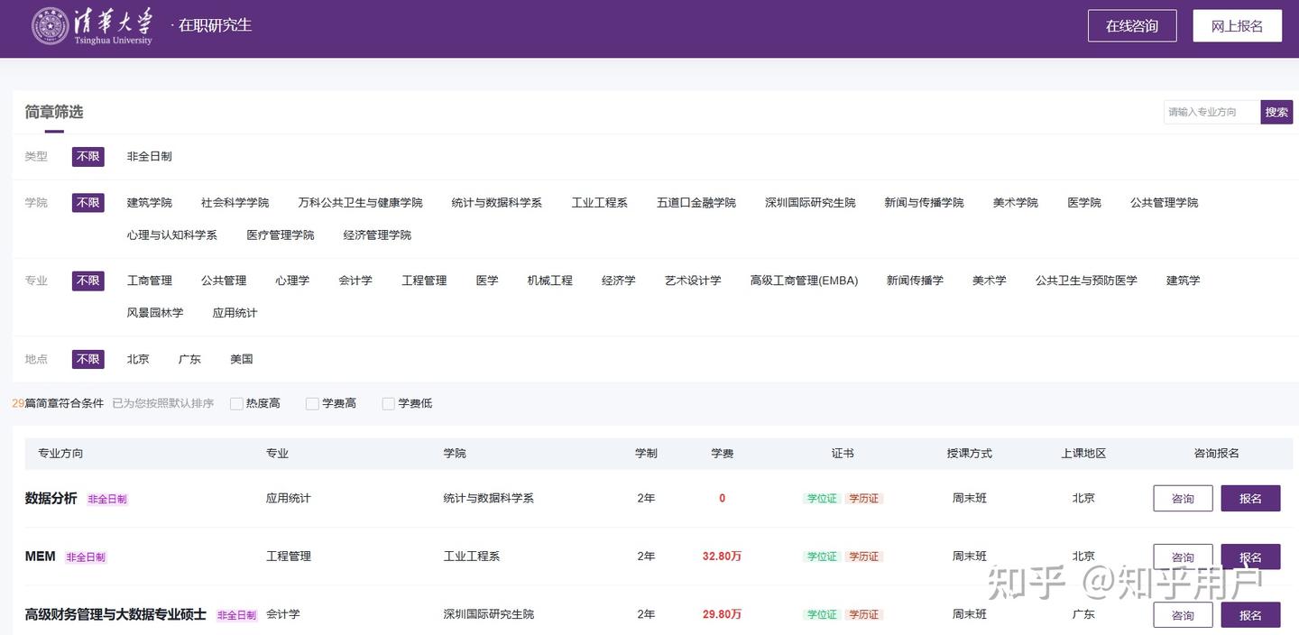Filter major by 会计学

coord(355,281)
